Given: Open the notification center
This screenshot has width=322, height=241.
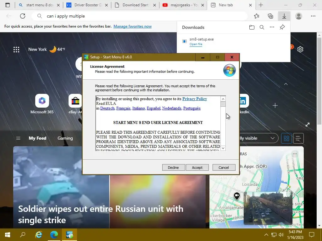Looking at the screenshot, I should pos(312,235).
